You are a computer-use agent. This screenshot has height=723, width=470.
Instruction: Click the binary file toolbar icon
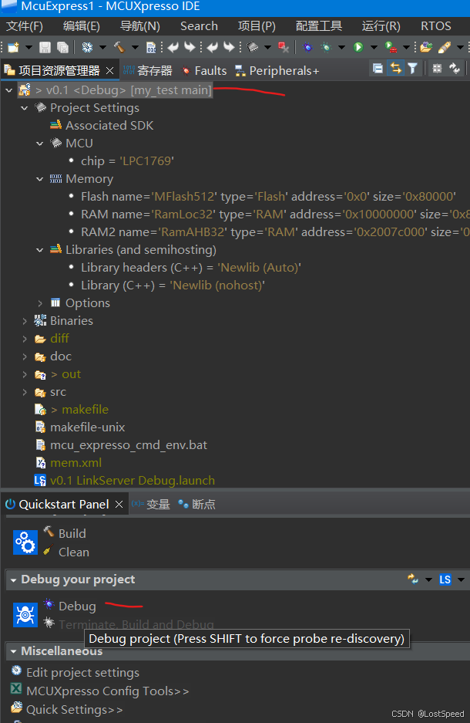coord(151,47)
